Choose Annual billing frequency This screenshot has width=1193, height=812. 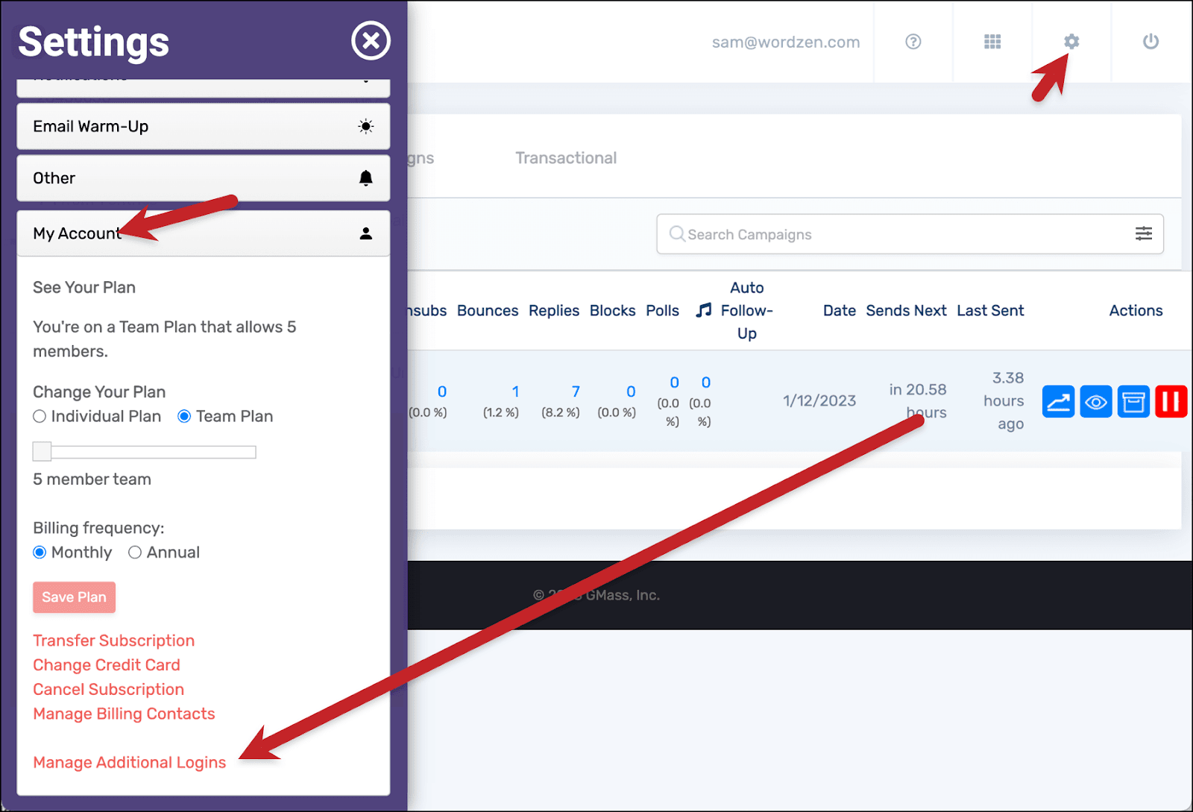135,553
